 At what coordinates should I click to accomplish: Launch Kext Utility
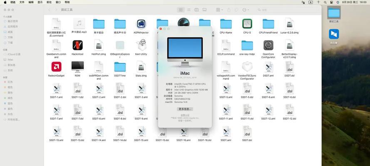point(141,45)
